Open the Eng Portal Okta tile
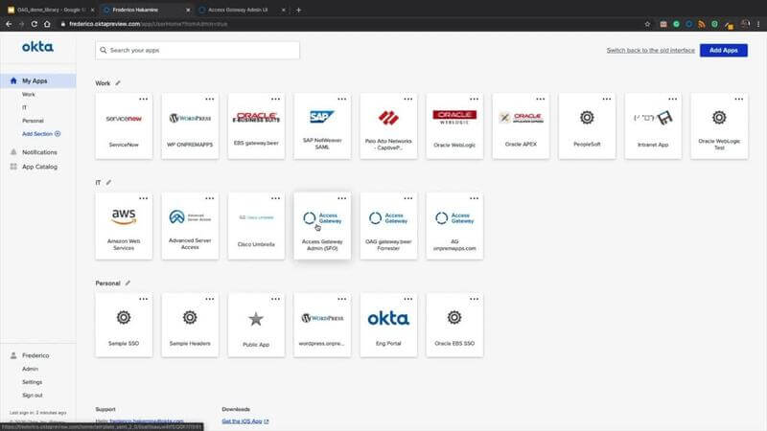 click(387, 325)
